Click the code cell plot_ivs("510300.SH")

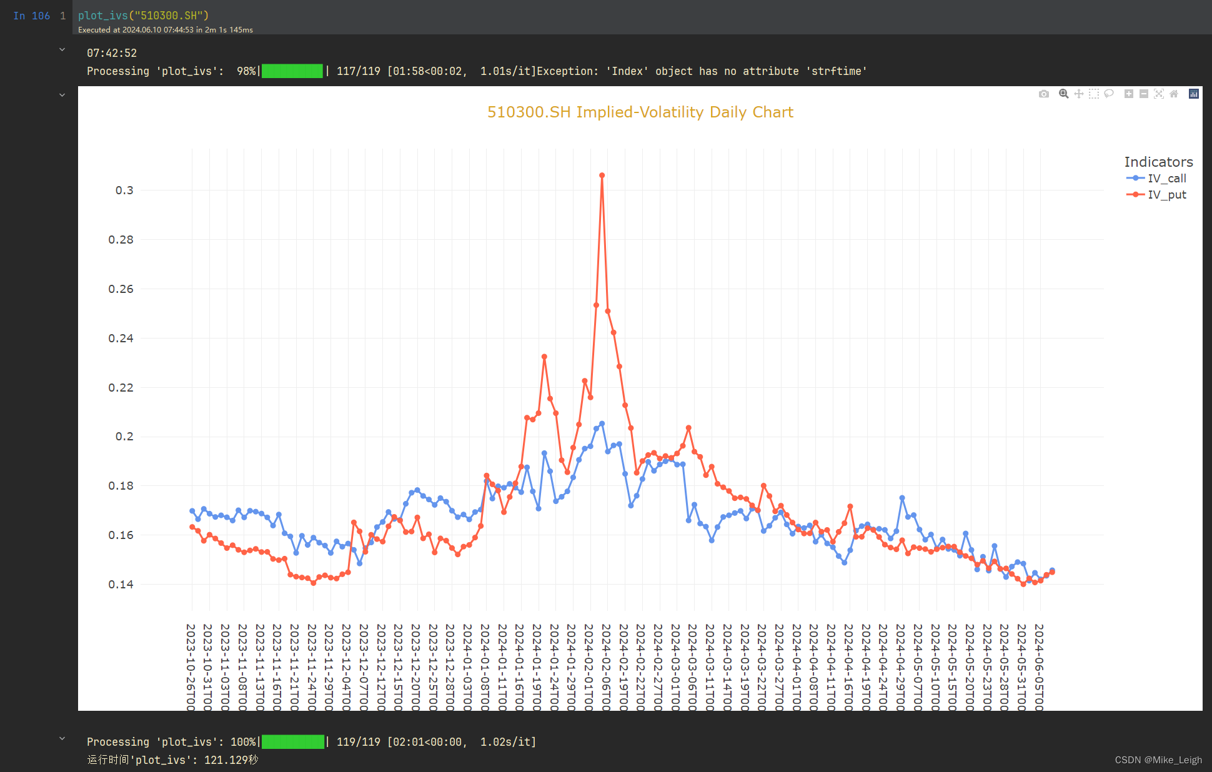[x=144, y=16]
